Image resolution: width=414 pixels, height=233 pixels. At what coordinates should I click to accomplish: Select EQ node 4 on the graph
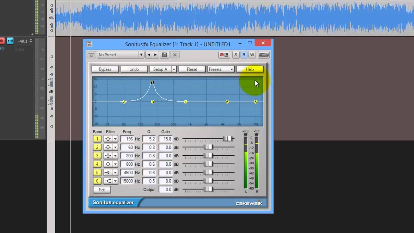(185, 102)
